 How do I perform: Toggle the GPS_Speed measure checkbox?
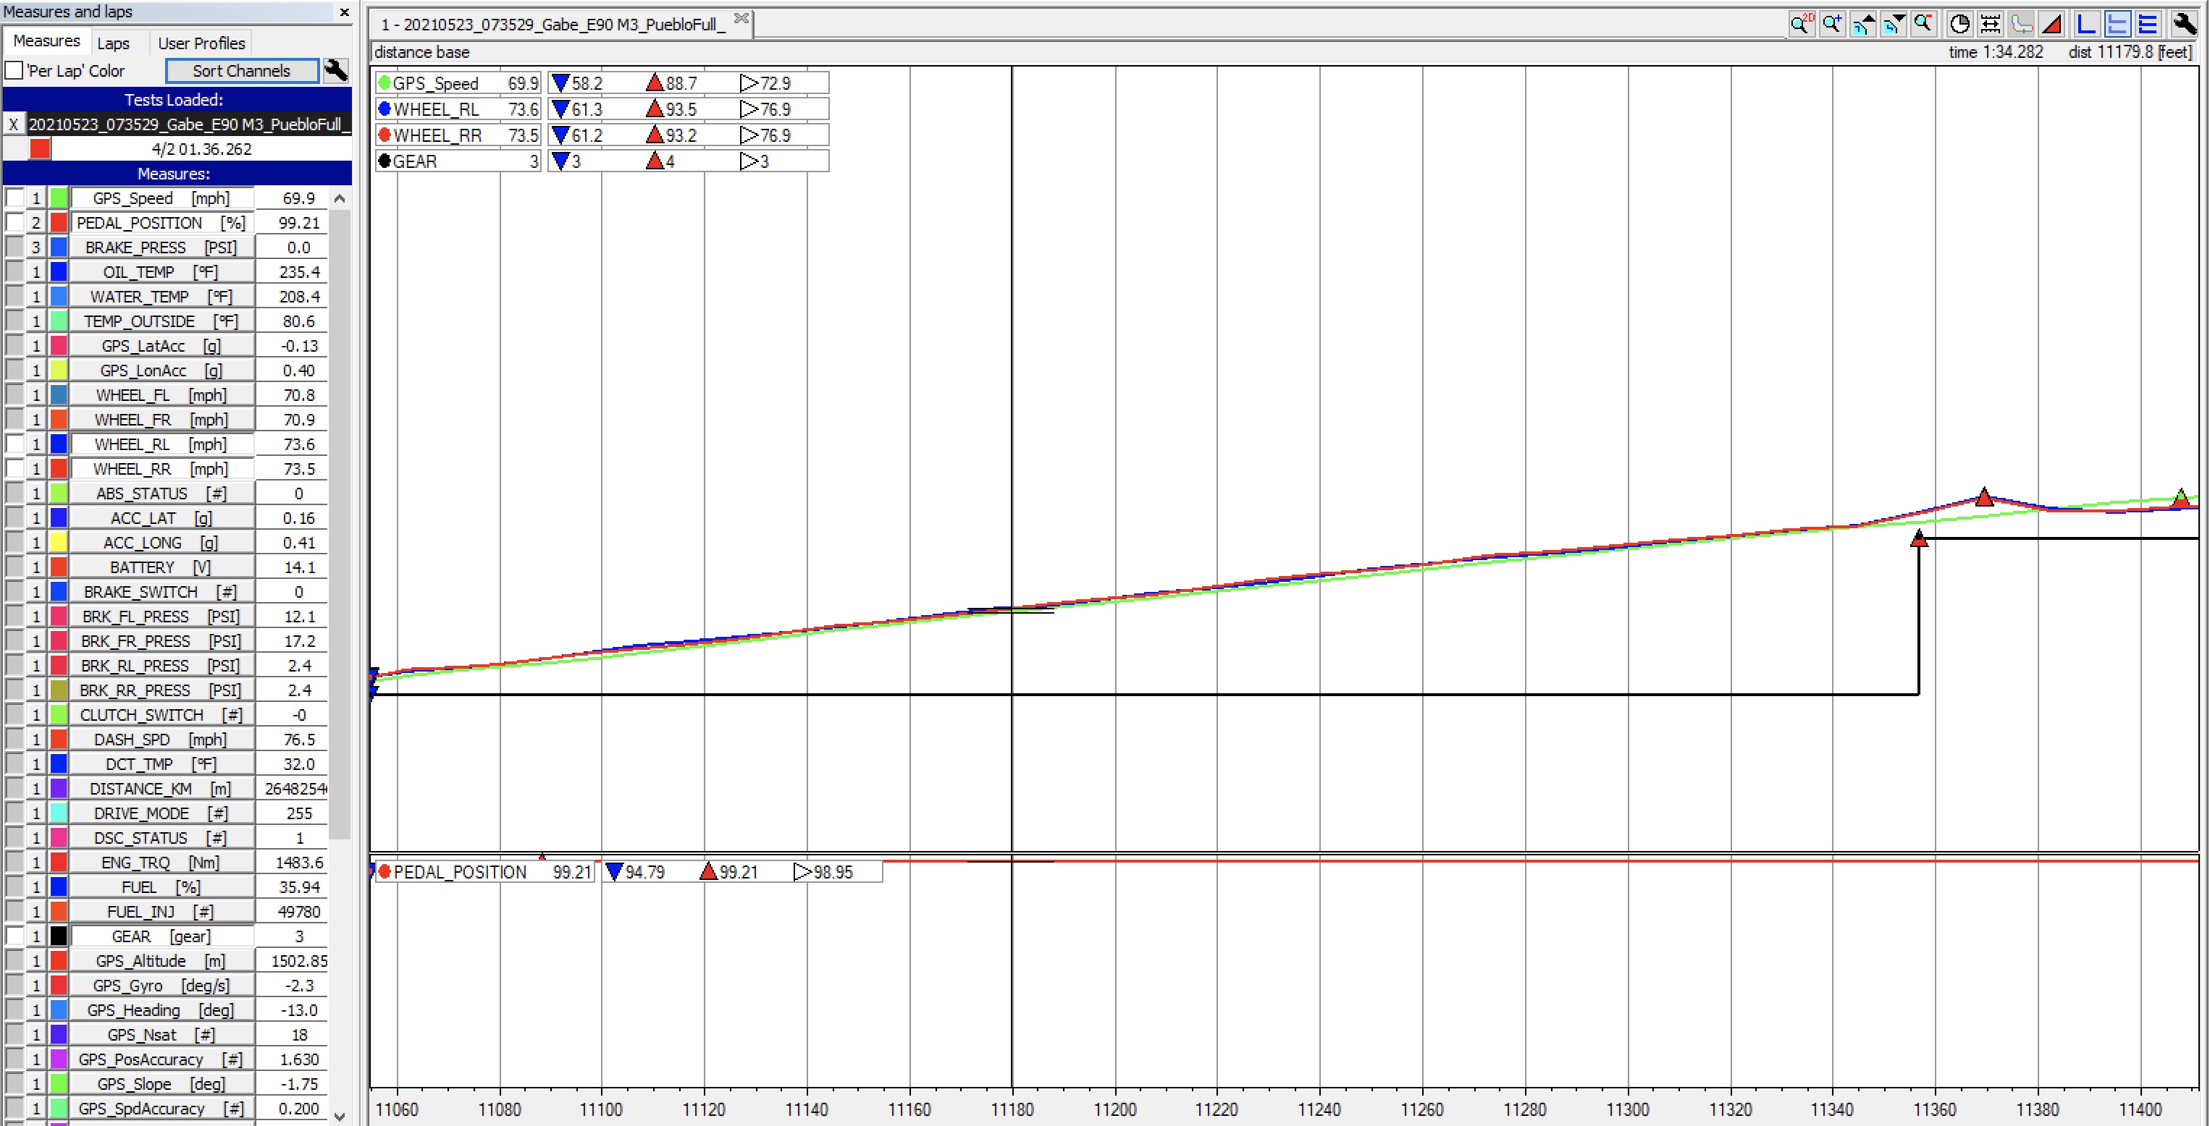coord(14,198)
